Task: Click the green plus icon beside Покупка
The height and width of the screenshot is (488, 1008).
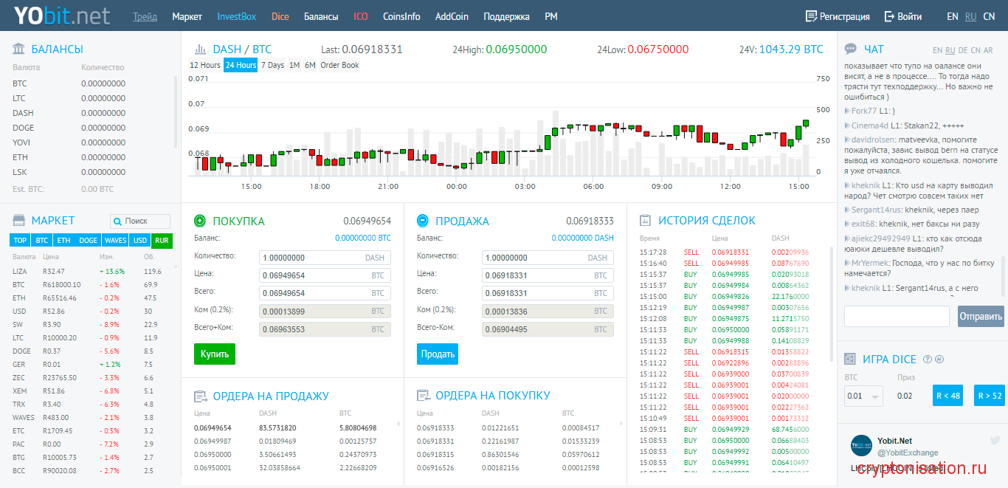Action: click(200, 221)
